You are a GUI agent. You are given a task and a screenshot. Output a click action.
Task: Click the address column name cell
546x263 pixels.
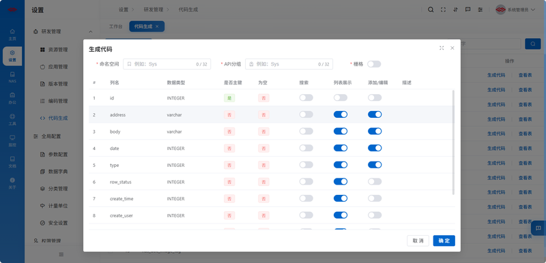[117, 114]
